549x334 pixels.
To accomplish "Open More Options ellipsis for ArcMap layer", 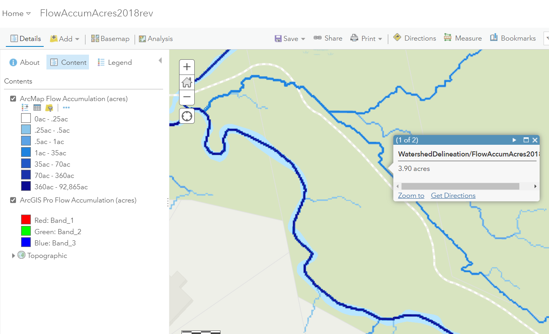I will 66,108.
